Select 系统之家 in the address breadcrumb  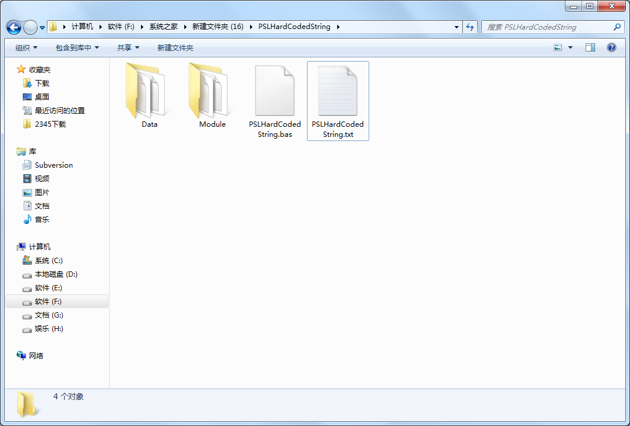pos(163,27)
